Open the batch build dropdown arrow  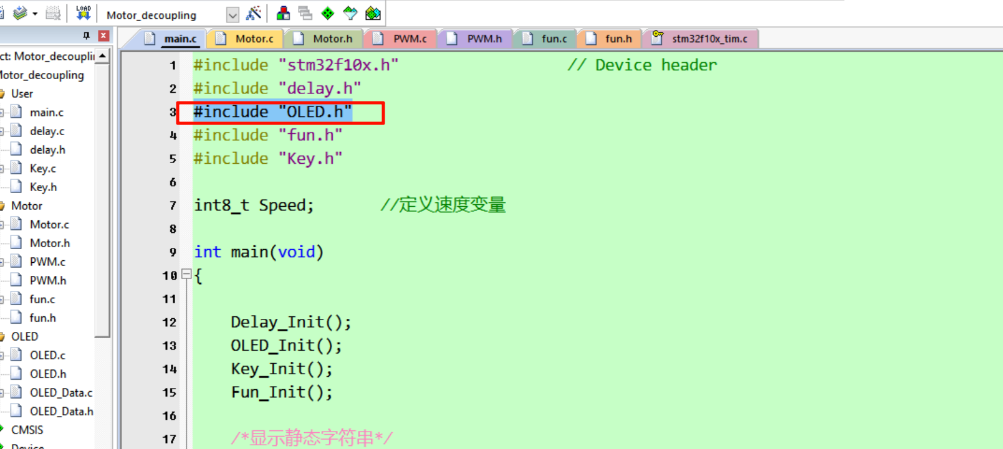pos(35,14)
